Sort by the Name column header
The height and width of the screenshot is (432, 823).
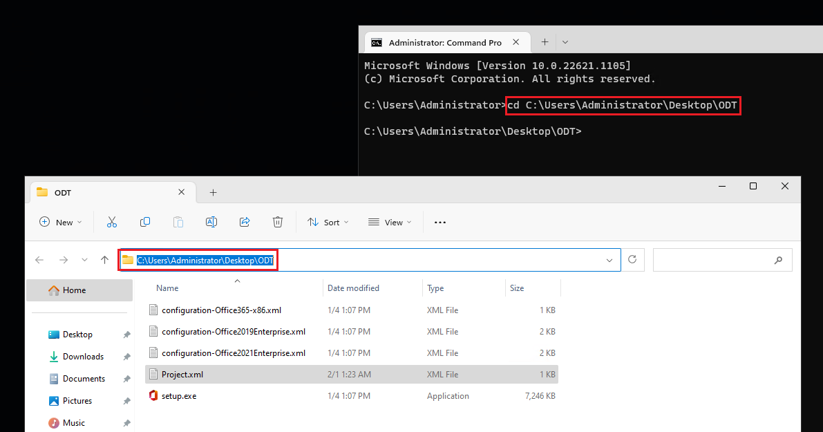pos(167,288)
